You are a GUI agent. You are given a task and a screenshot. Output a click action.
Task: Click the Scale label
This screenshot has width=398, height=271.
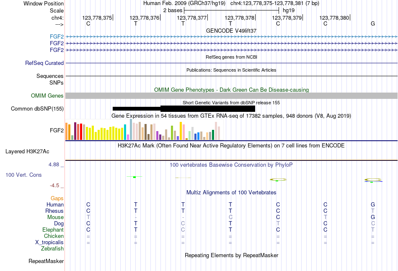[x=57, y=10]
